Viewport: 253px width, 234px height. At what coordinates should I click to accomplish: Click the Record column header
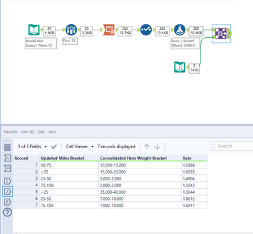click(26, 158)
